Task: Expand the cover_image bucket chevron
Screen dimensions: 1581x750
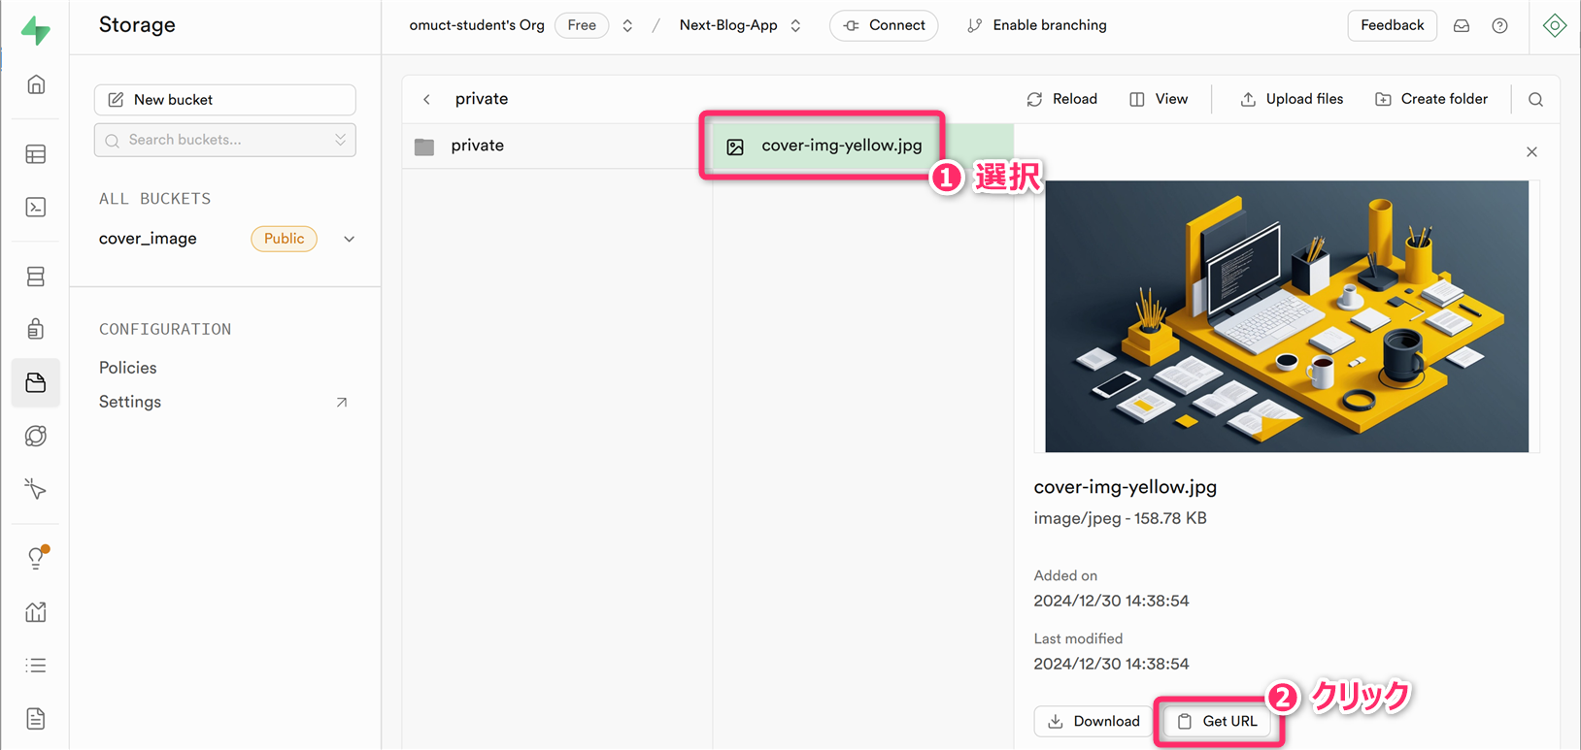Action: [349, 239]
